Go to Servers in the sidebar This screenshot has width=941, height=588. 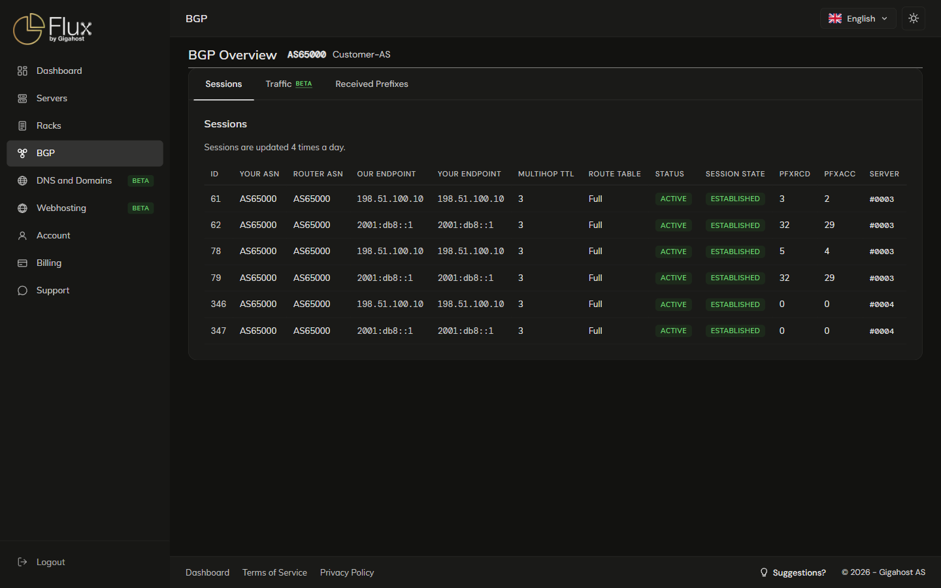85,98
